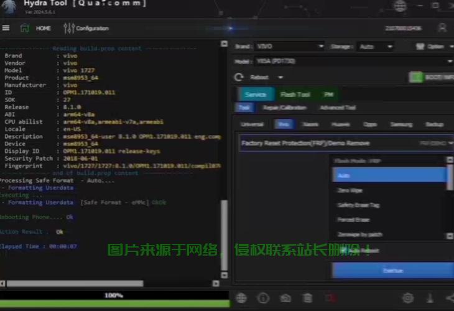Screen dimensions: 454x311
Task: Open the Reboot dropdown arrow
Action: 280,77
